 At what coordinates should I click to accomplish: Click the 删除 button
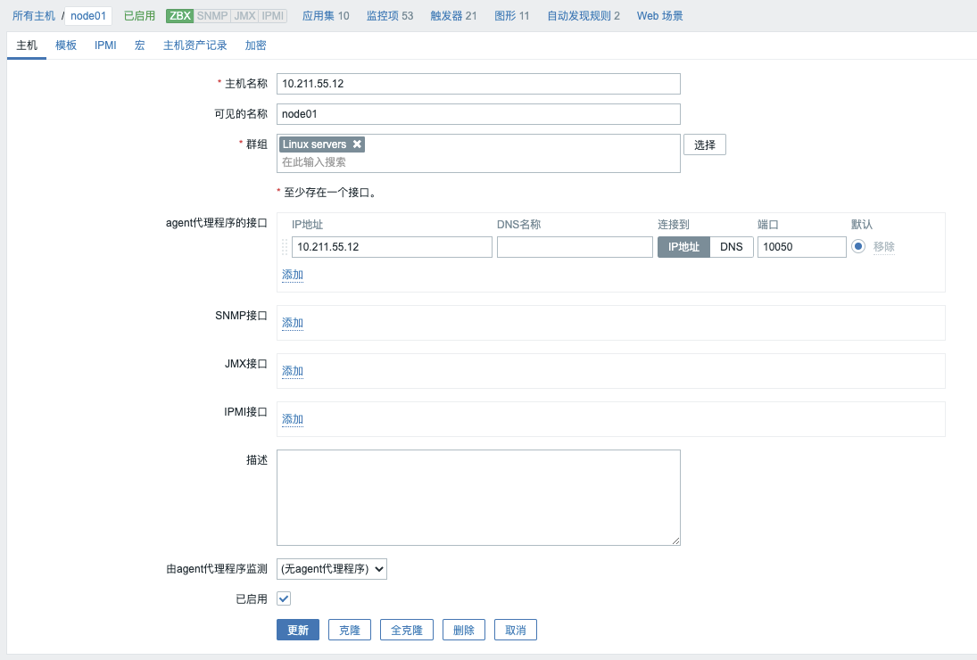coord(464,630)
